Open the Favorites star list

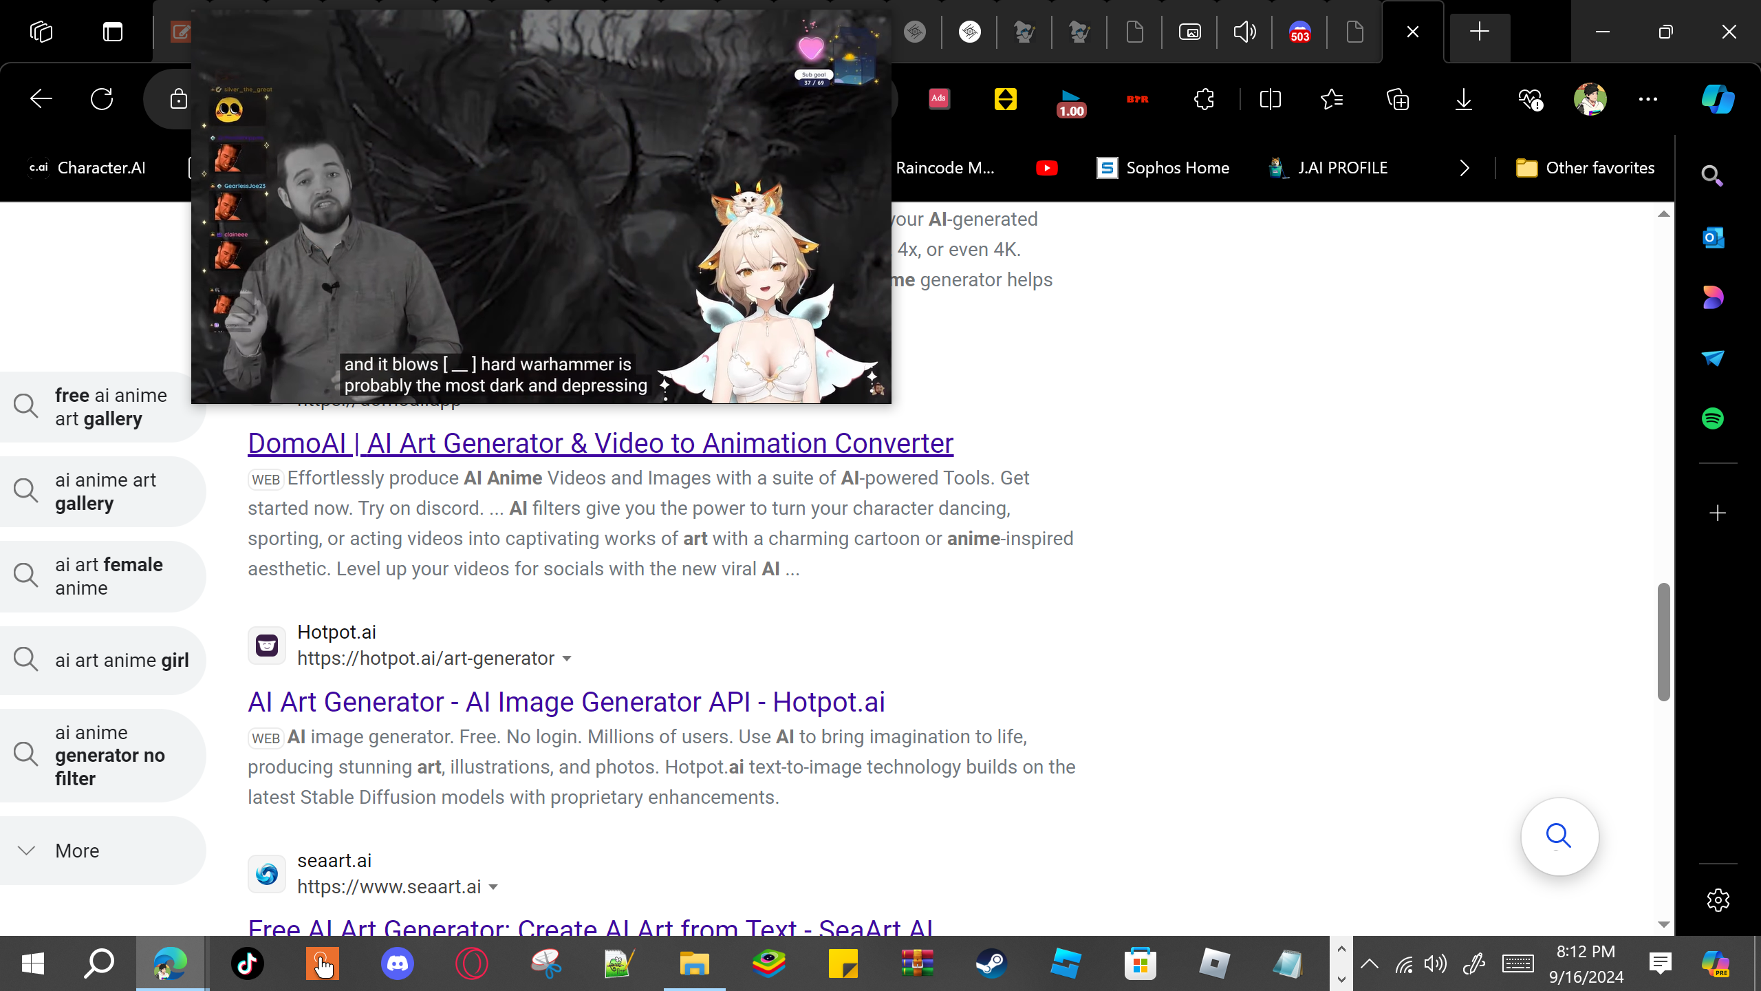tap(1332, 99)
